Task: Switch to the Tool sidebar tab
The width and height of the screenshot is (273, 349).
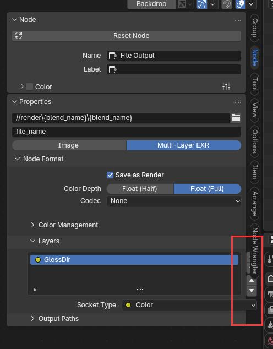Action: coord(255,84)
